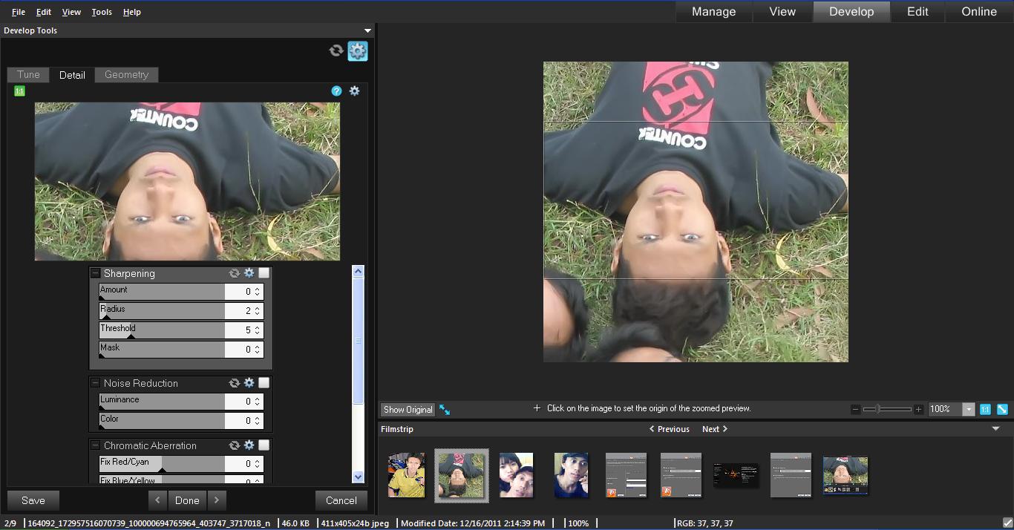Click the full screen arrows beside Show Original
Viewport: 1014px width, 530px height.
click(x=445, y=409)
